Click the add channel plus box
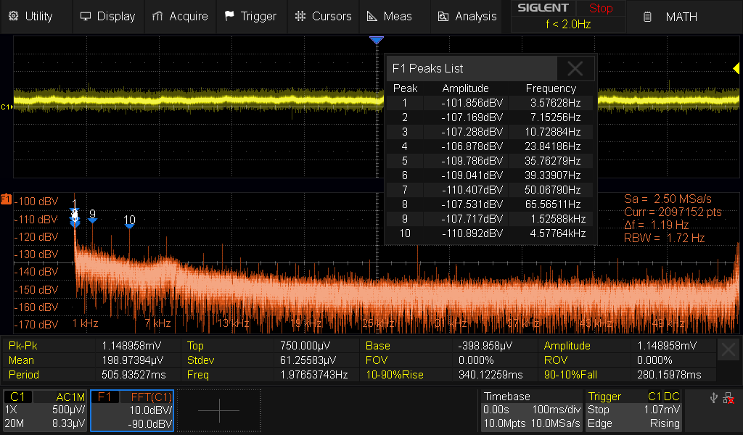This screenshot has width=743, height=435. 218,410
